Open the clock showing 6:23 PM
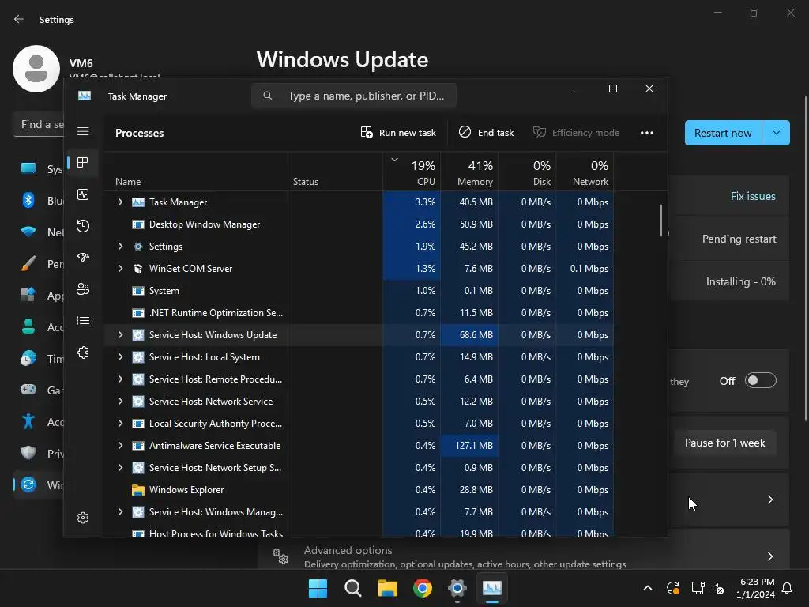The image size is (809, 607). [x=755, y=588]
